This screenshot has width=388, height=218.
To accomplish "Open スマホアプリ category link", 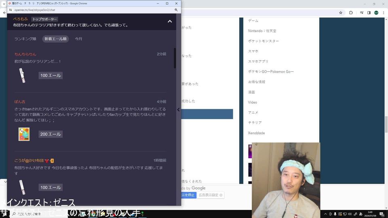I will pos(258,61).
